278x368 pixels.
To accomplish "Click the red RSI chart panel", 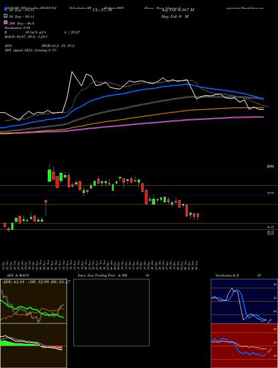I will [x=244, y=346].
